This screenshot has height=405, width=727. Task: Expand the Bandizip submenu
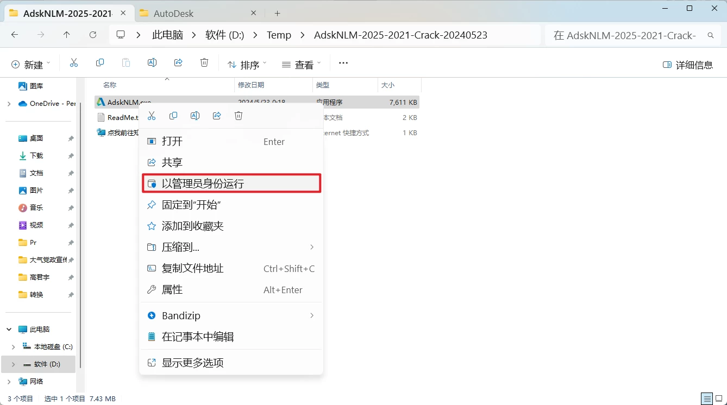pos(231,315)
